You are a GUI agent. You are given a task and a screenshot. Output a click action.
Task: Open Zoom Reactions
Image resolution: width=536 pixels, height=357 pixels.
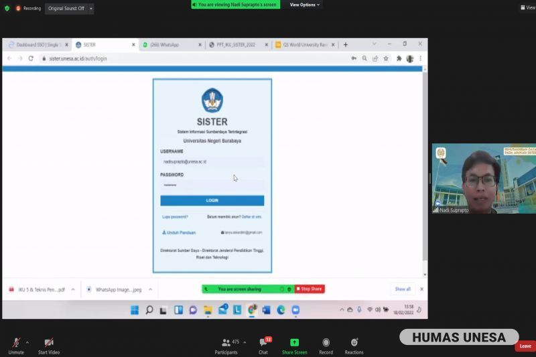click(x=354, y=346)
